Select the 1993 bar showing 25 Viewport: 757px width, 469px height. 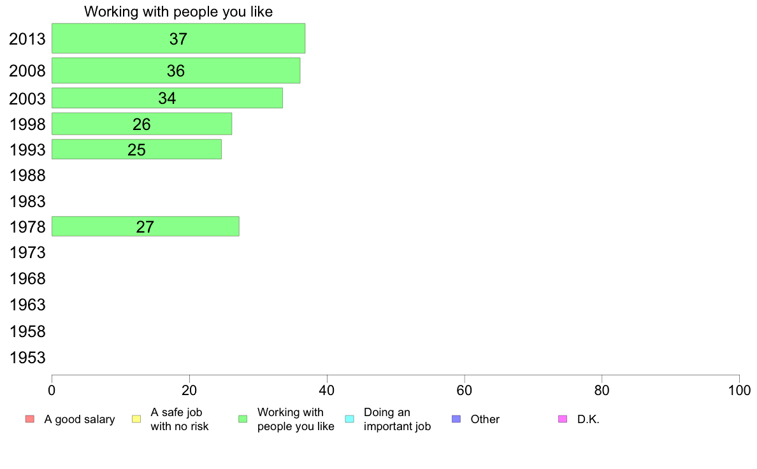(136, 149)
